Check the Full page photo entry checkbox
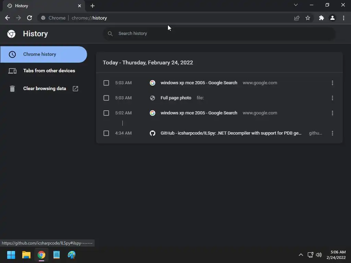Image resolution: width=351 pixels, height=263 pixels. pyautogui.click(x=106, y=98)
